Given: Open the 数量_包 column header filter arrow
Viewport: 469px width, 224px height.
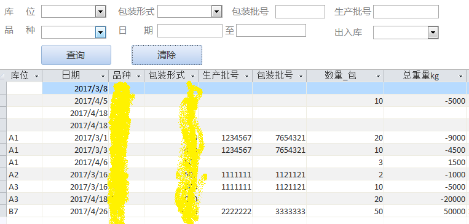Looking at the screenshot, I should click(379, 77).
